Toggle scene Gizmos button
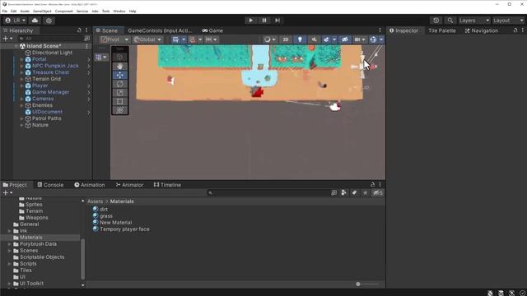The image size is (527, 296). (x=373, y=39)
